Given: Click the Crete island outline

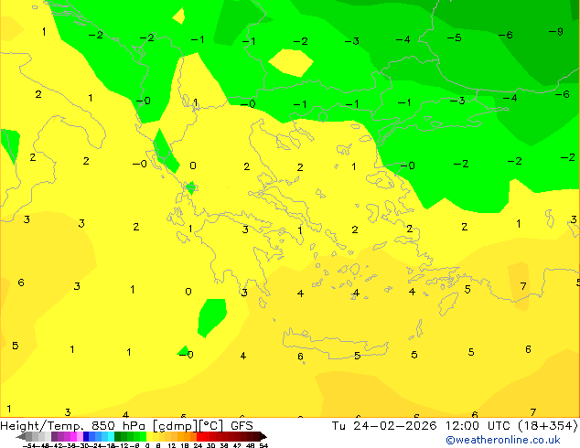Looking at the screenshot, I should pyautogui.click(x=336, y=344).
